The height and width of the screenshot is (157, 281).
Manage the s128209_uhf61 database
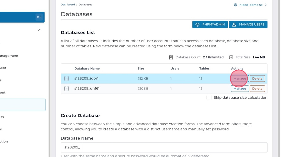(240, 89)
